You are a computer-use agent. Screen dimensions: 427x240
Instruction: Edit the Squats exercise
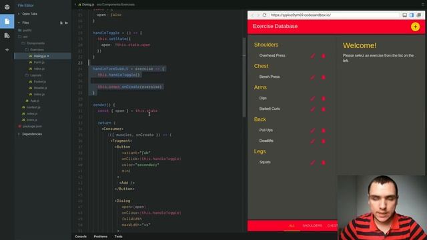tap(313, 163)
